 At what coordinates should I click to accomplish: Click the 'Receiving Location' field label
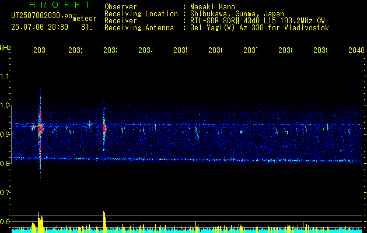[x=141, y=14]
